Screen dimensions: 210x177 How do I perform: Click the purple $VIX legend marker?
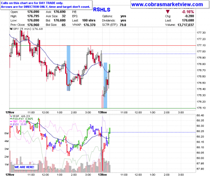pos(11,124)
